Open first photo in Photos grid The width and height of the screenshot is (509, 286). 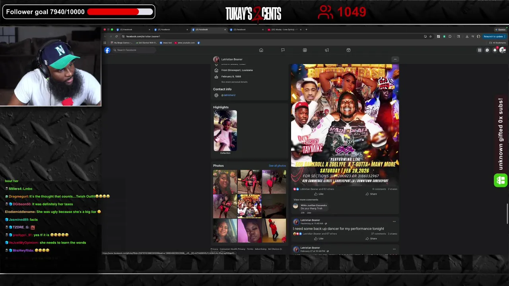click(225, 182)
